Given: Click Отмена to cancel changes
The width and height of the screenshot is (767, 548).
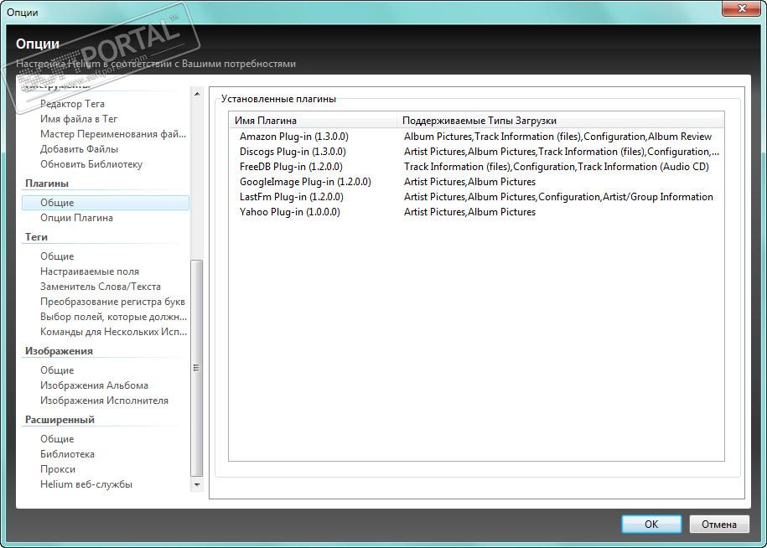Looking at the screenshot, I should (719, 524).
